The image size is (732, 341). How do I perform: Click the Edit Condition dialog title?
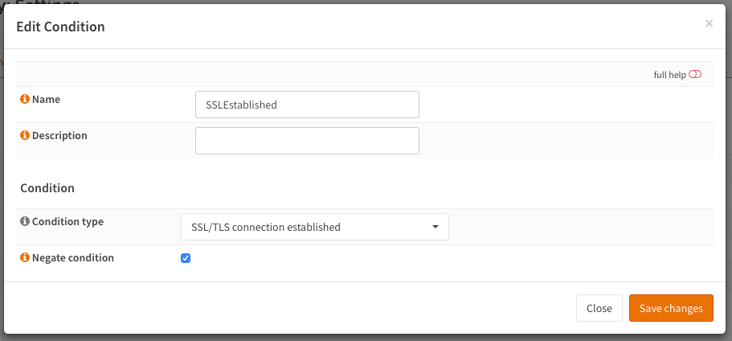click(x=60, y=27)
